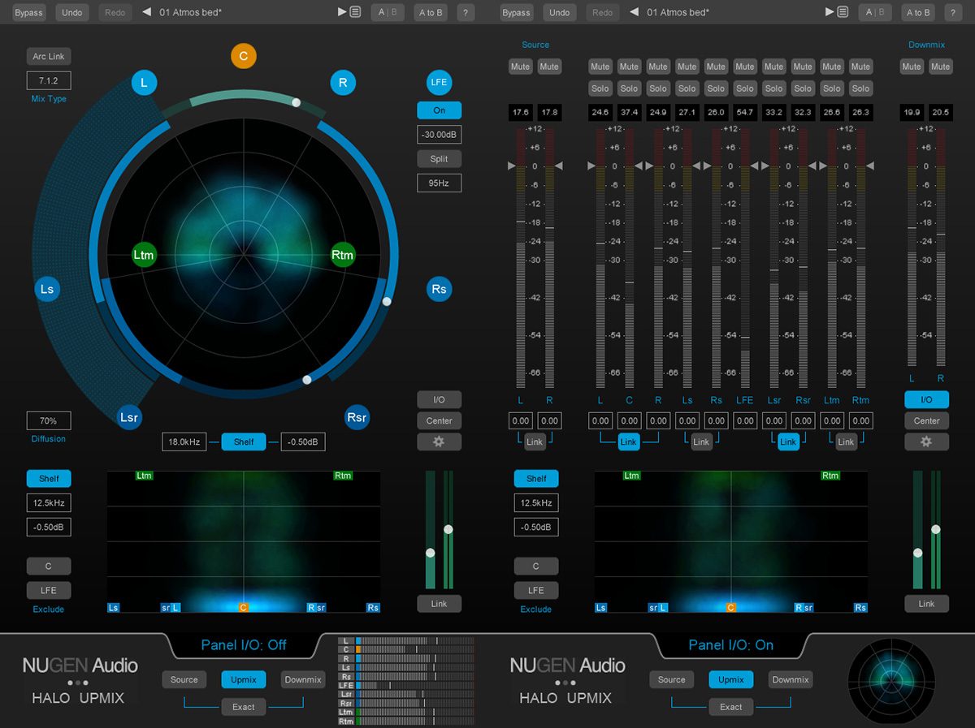
Task: Mute the C channel meter
Action: tap(629, 67)
